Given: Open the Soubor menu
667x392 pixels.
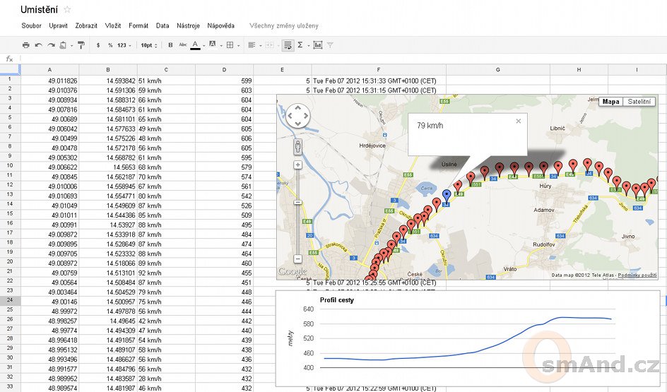Looking at the screenshot, I should [32, 25].
